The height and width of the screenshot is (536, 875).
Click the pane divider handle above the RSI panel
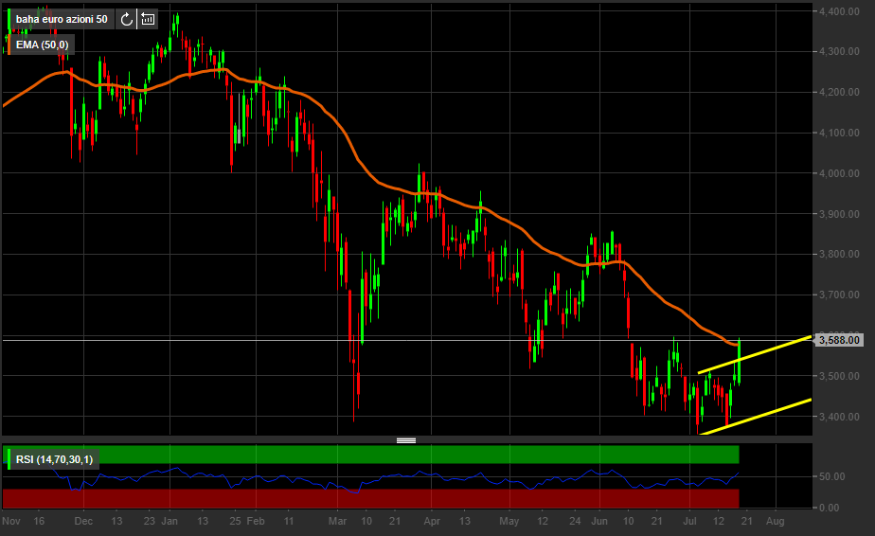pyautogui.click(x=406, y=440)
